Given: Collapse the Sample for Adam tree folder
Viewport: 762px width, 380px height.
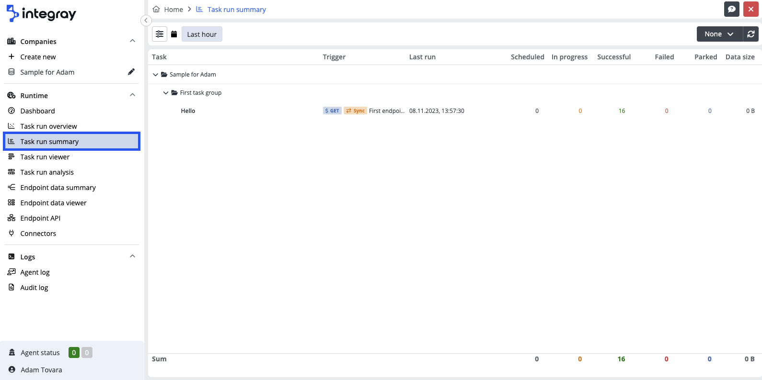Looking at the screenshot, I should [155, 75].
